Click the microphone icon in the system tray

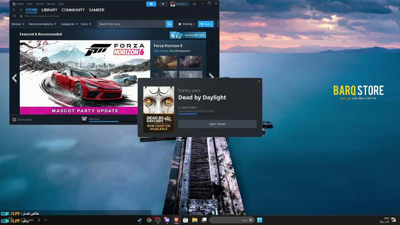(x=39, y=220)
